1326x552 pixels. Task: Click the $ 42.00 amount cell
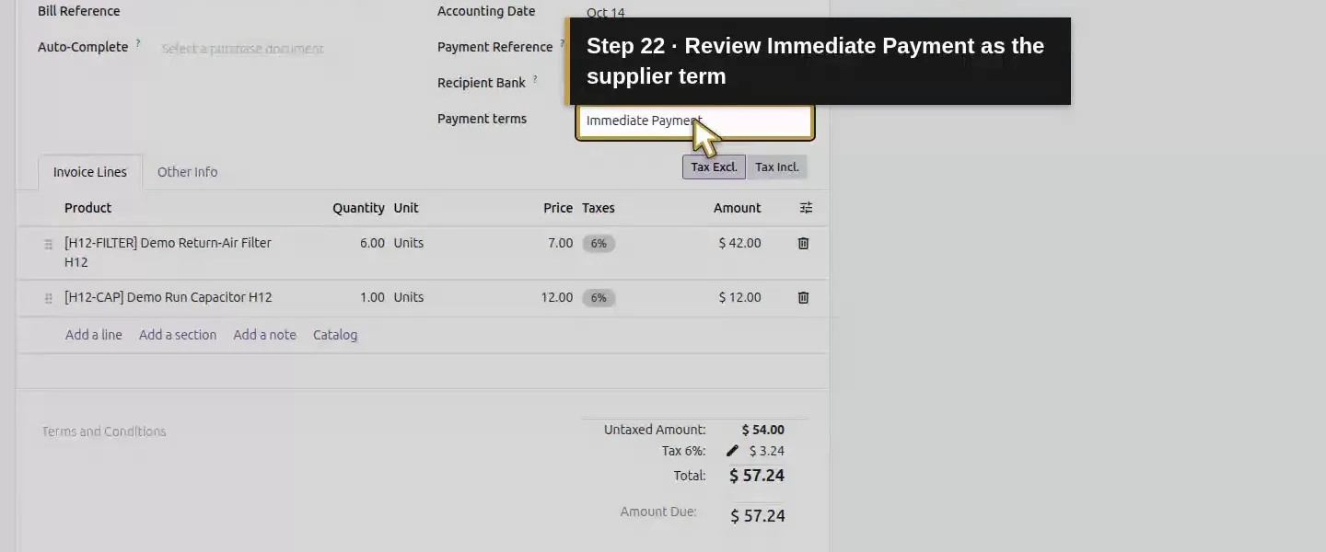click(x=739, y=243)
